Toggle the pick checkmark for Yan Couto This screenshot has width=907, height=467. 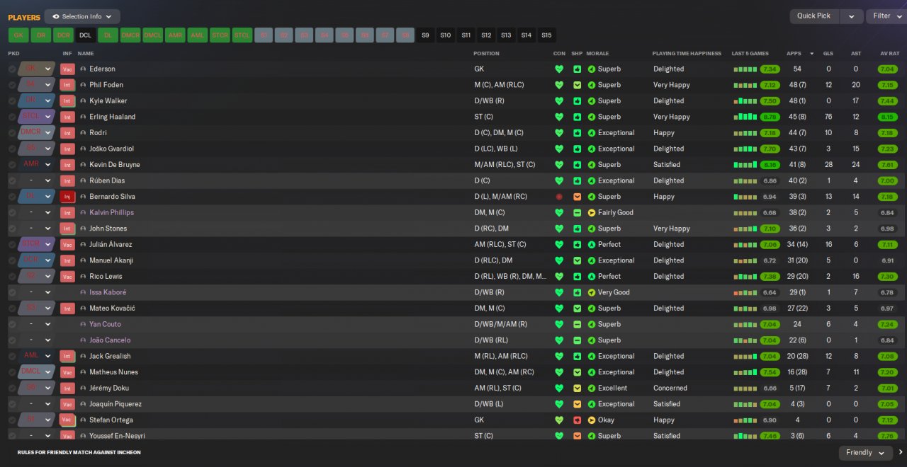point(12,325)
